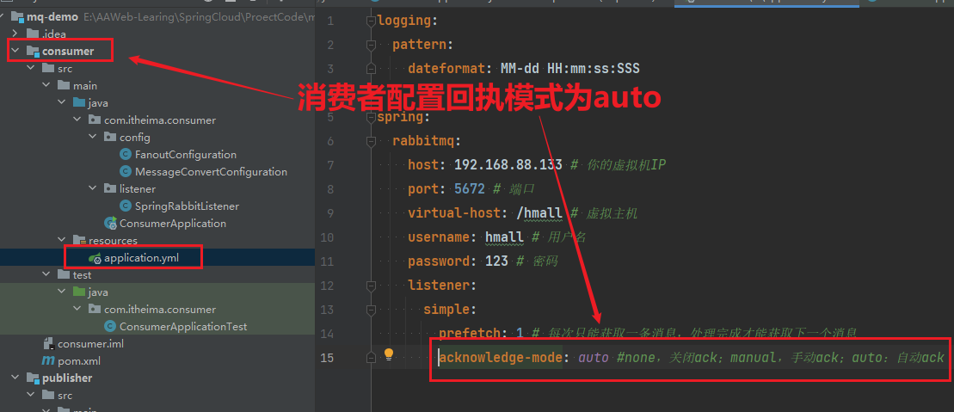Click the ConsumerApplicationTest class icon
This screenshot has height=412, width=954.
110,326
